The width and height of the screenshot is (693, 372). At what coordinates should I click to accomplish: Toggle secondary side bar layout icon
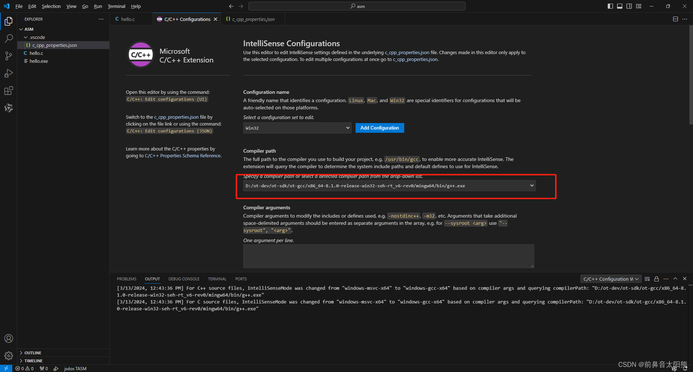click(x=629, y=6)
